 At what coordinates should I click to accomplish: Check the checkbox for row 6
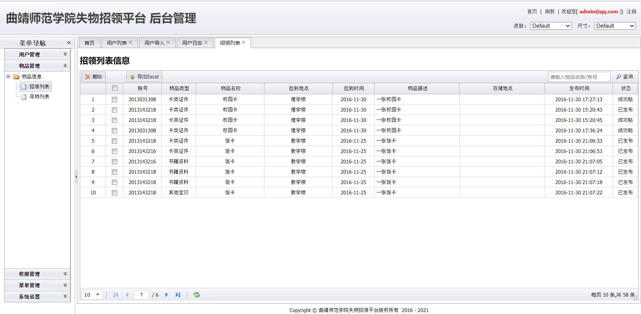tap(115, 151)
